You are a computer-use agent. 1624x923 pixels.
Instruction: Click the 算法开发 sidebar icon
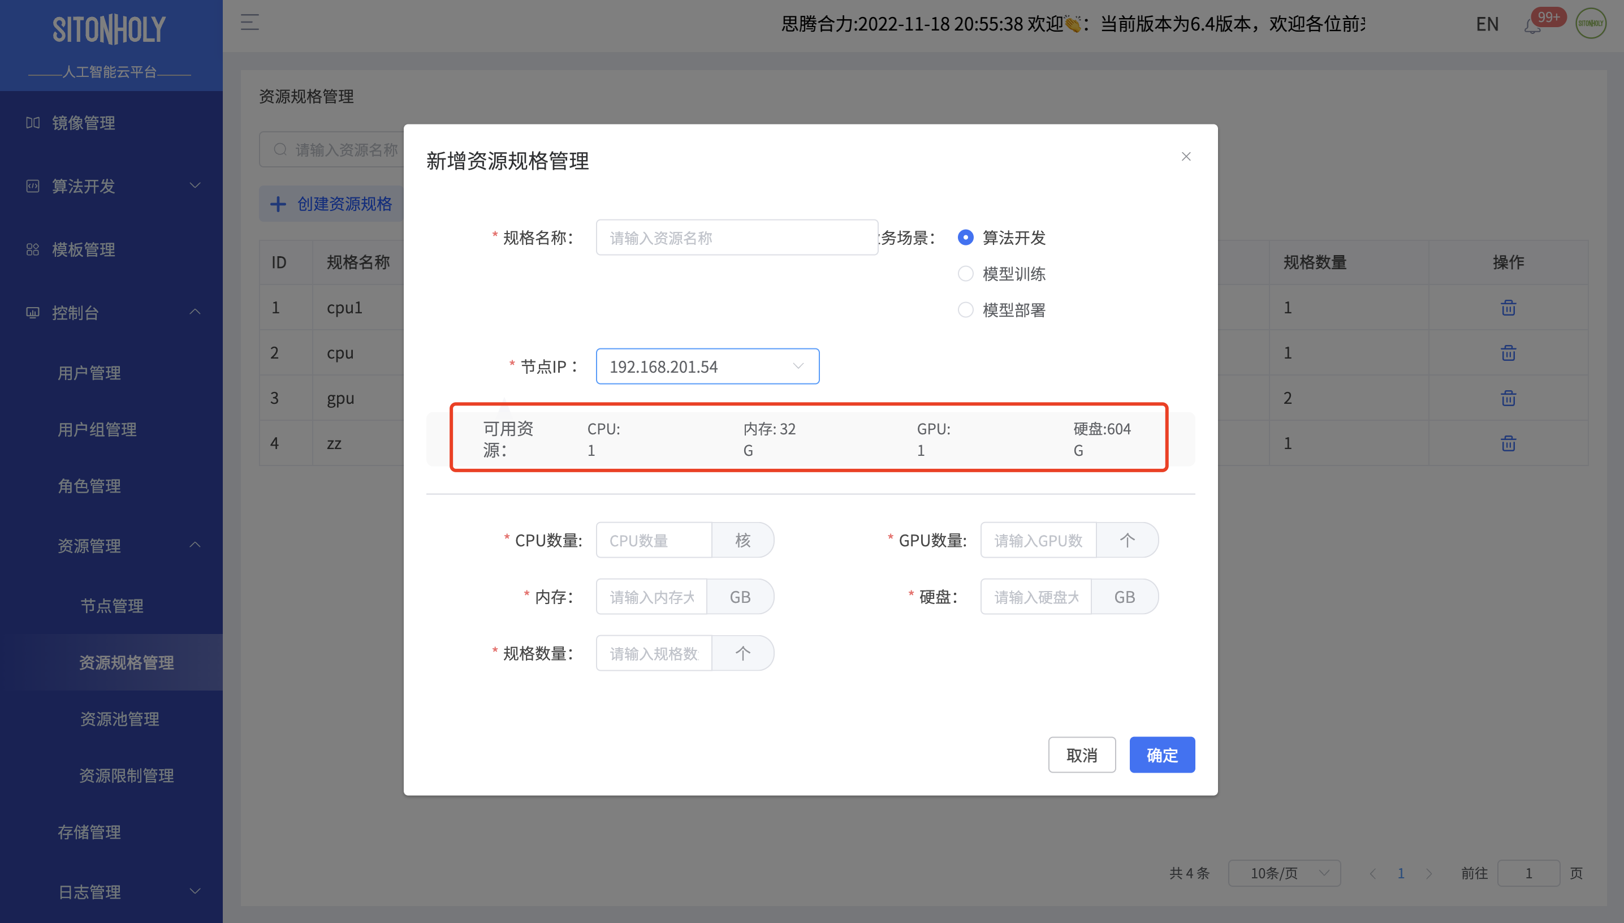click(x=33, y=186)
